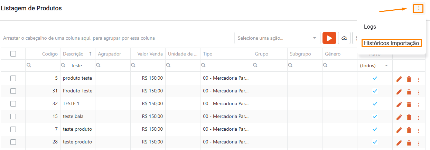Click the 'Codigo' column header
The image size is (430, 150).
click(50, 54)
